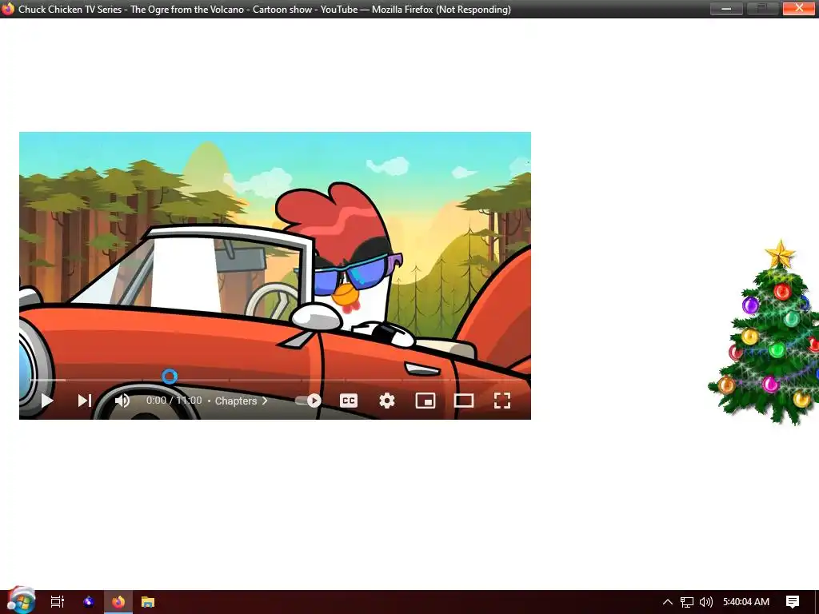Click the 0:00 / 11:00 time display
Image resolution: width=819 pixels, height=614 pixels.
[174, 401]
